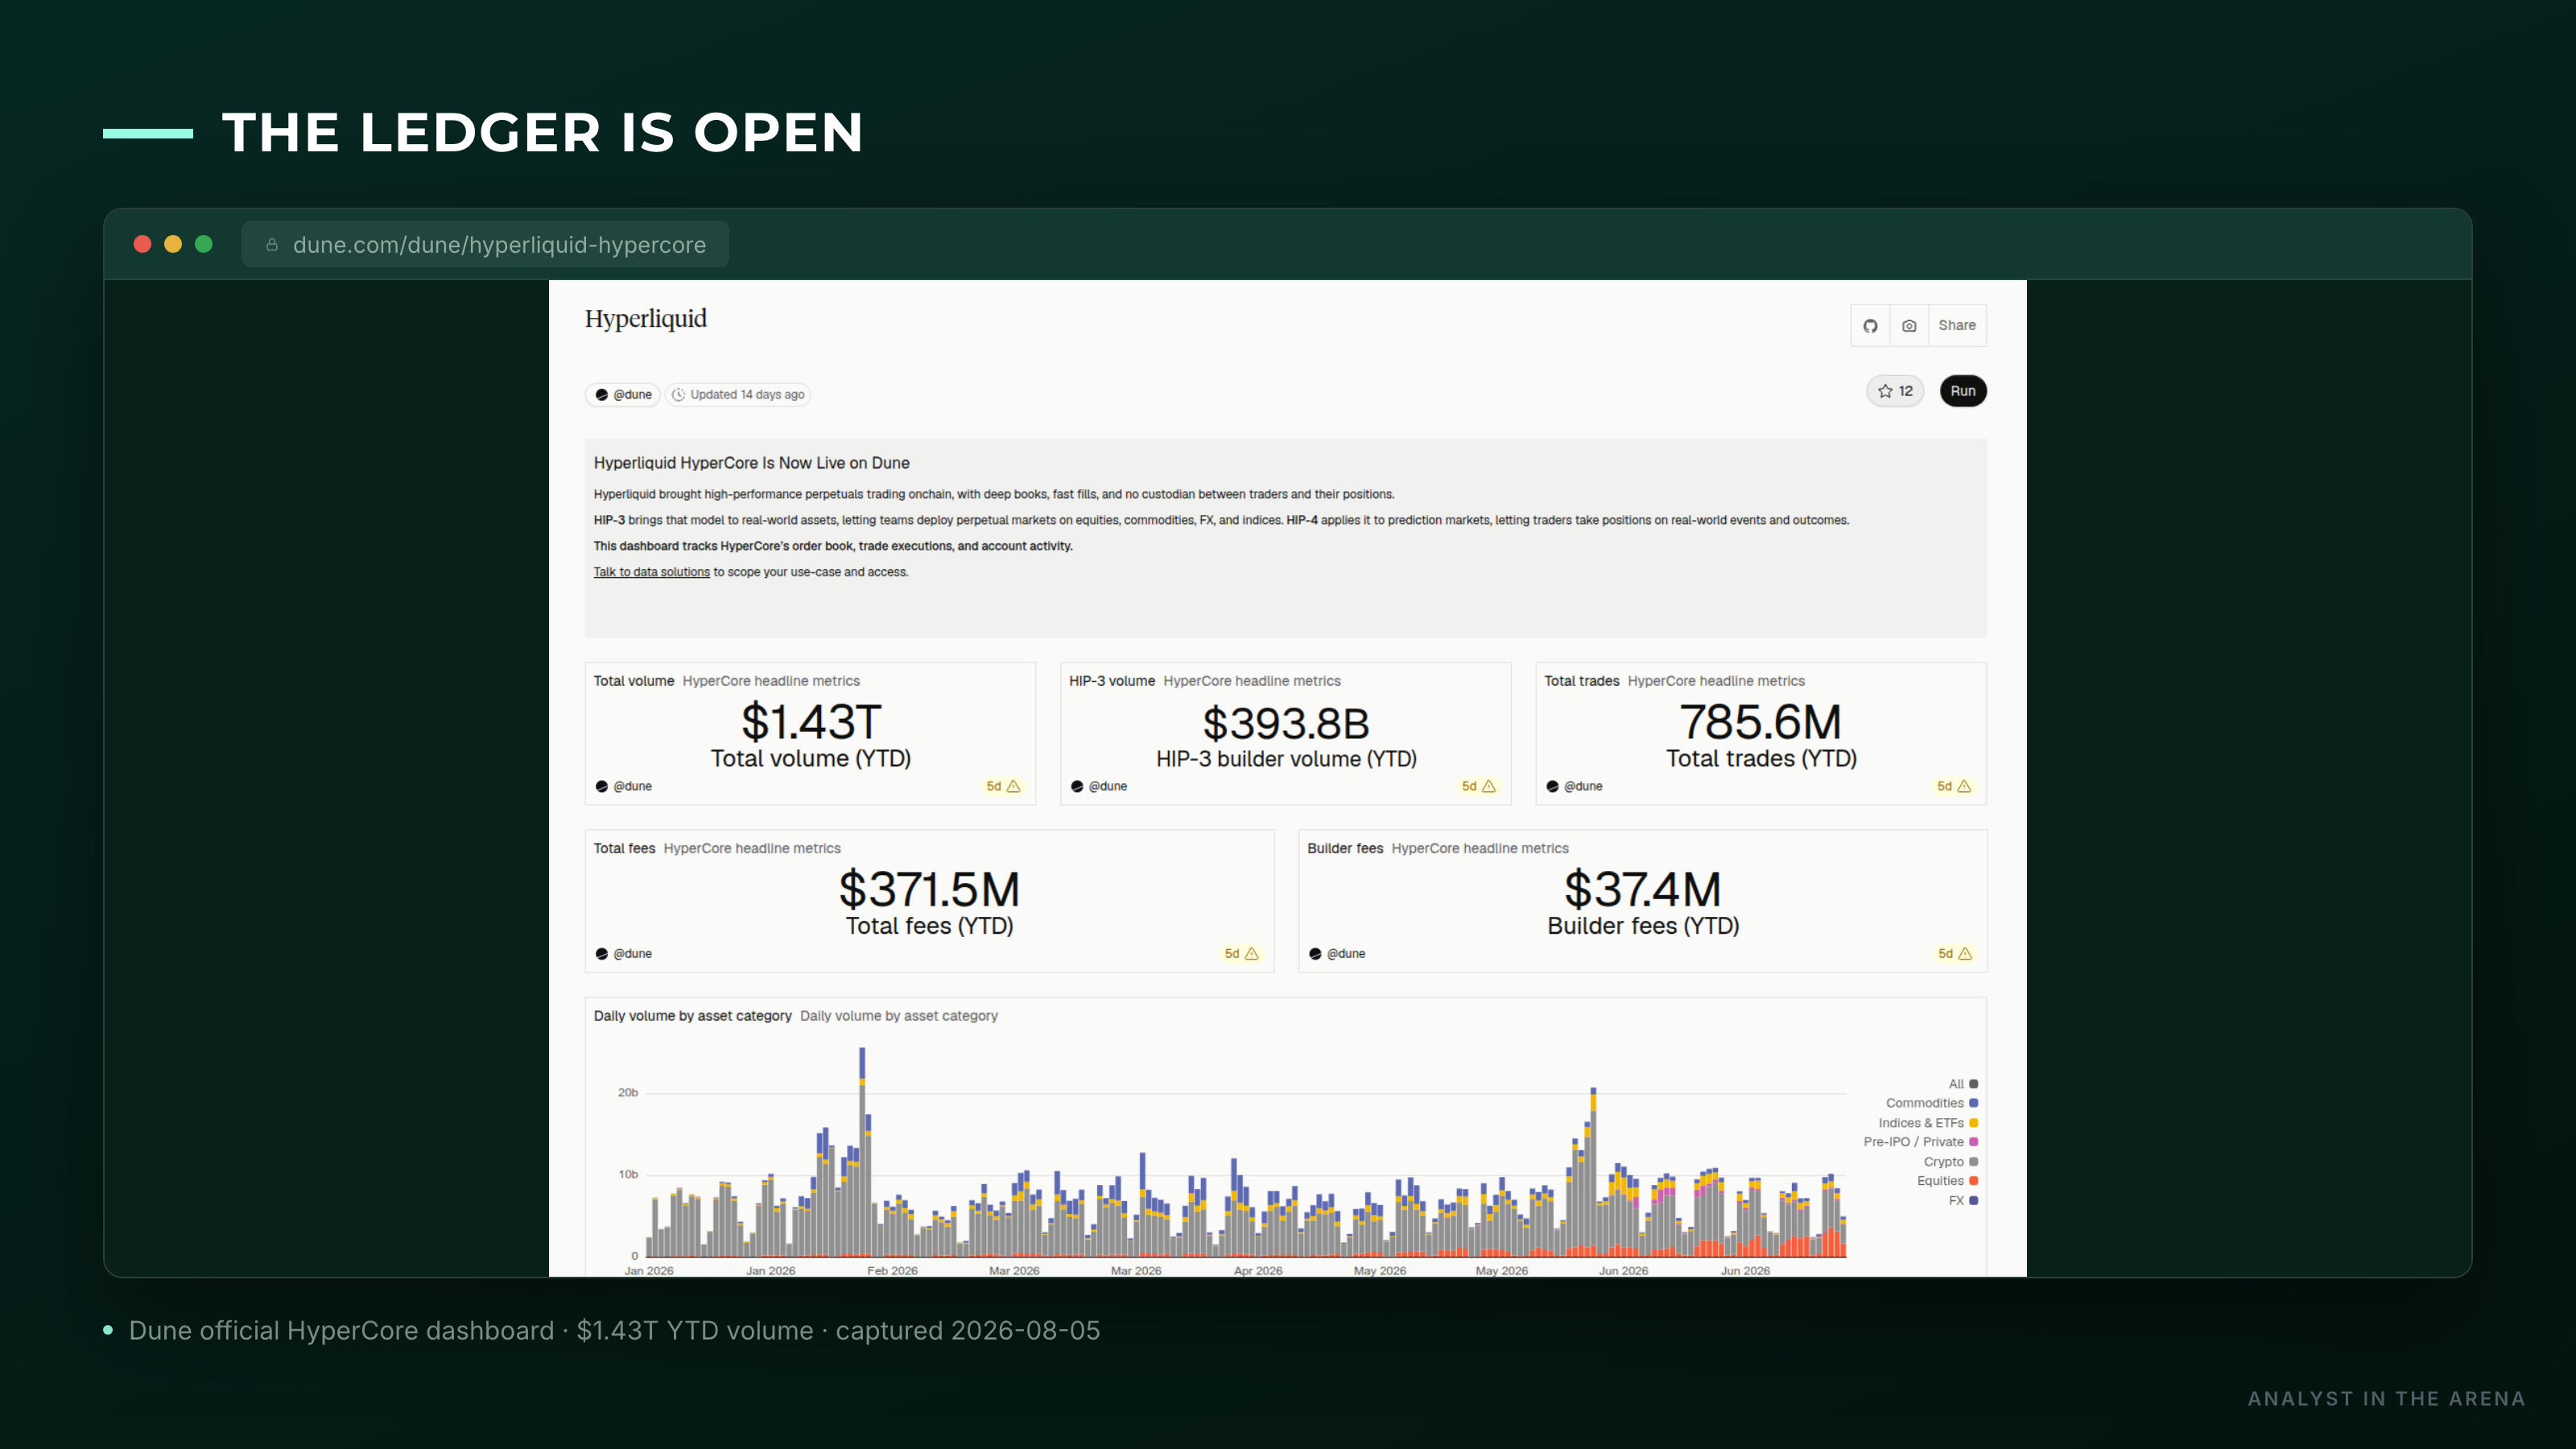Open the GitHub icon in dashboard header

tap(1870, 326)
